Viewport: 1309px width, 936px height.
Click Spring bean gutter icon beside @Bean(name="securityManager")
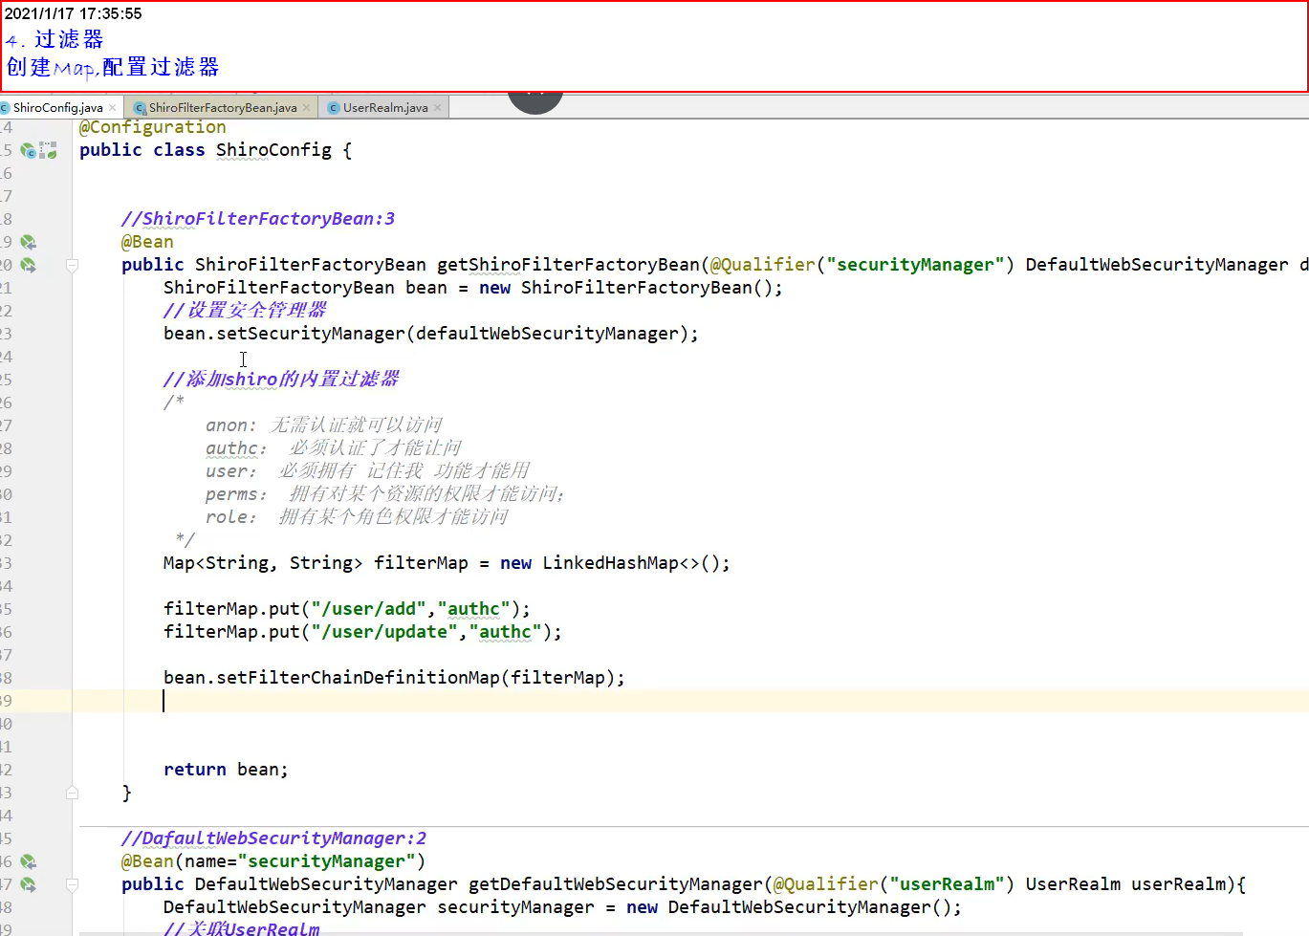click(x=29, y=861)
